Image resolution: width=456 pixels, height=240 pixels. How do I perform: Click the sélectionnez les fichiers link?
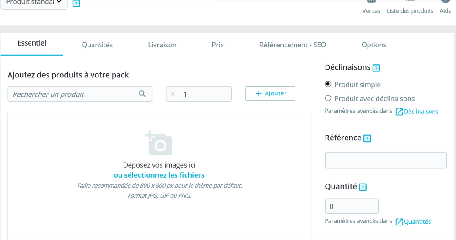pyautogui.click(x=159, y=175)
